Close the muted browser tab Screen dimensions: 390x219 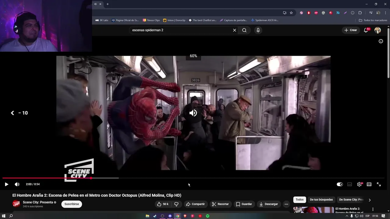(x=100, y=4)
